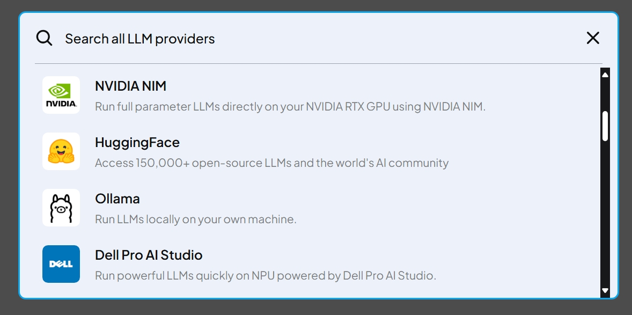The width and height of the screenshot is (632, 315).
Task: Click the NVIDIA logo icon
Action: pyautogui.click(x=61, y=95)
